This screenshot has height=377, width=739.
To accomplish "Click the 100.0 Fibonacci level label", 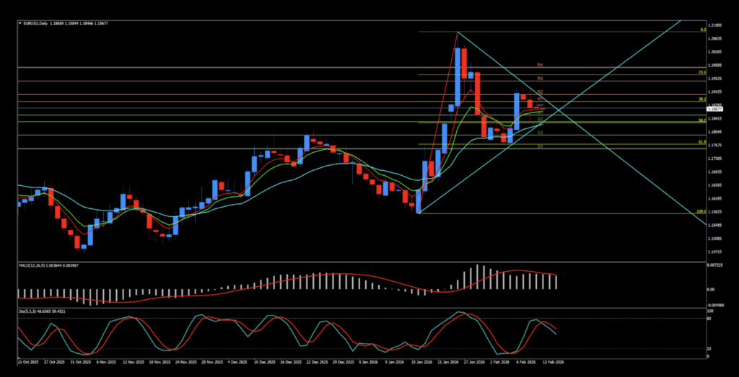I will pyautogui.click(x=700, y=212).
